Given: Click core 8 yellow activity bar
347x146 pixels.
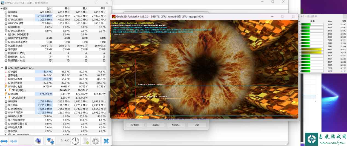Looking at the screenshot, I should [312, 49].
